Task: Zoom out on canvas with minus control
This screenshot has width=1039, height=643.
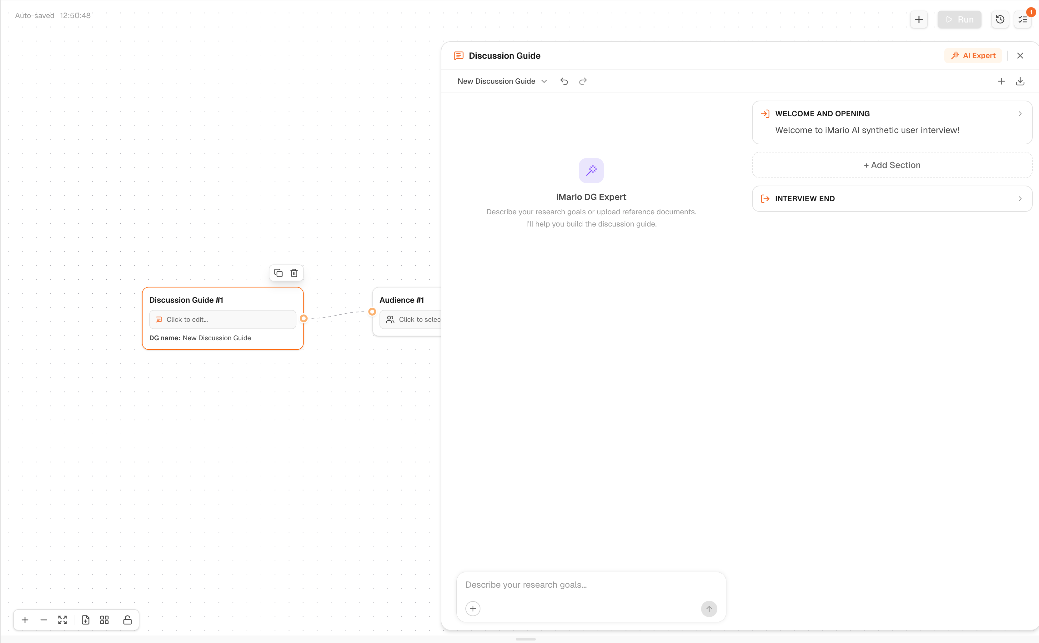Action: point(43,620)
